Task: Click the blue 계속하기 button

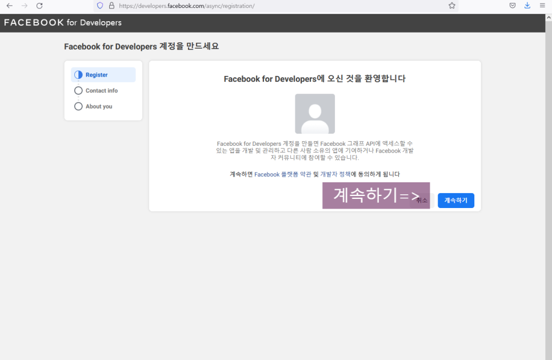Action: click(456, 200)
